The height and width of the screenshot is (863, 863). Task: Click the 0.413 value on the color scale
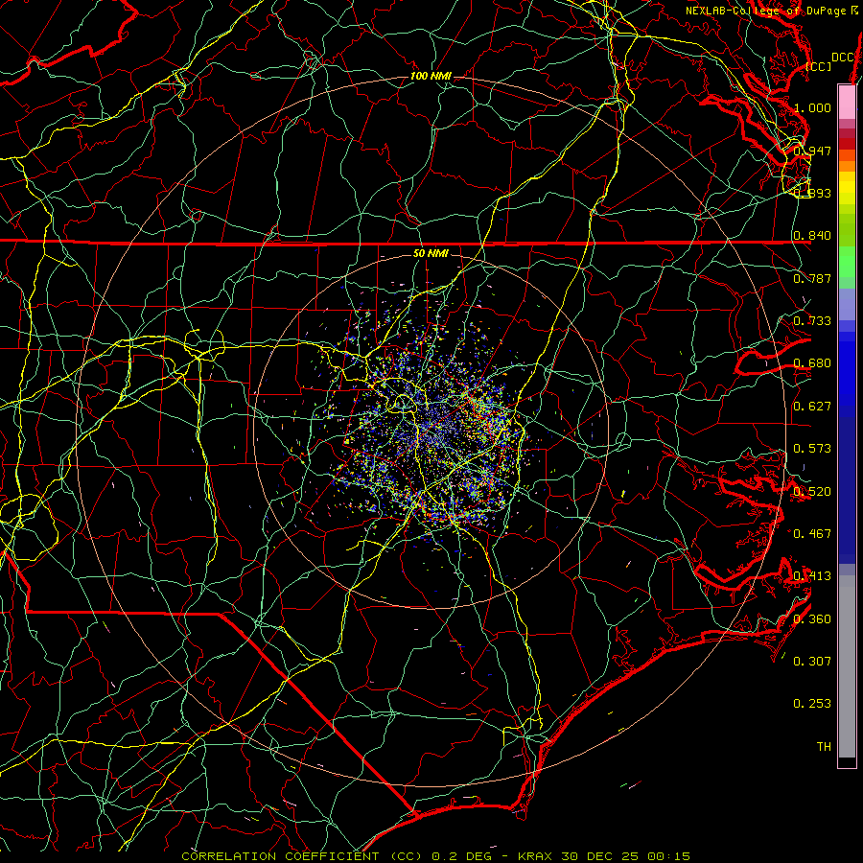812,576
